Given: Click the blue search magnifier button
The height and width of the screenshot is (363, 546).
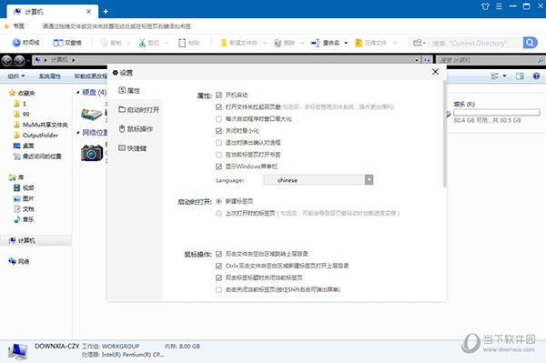Looking at the screenshot, I should point(530,43).
